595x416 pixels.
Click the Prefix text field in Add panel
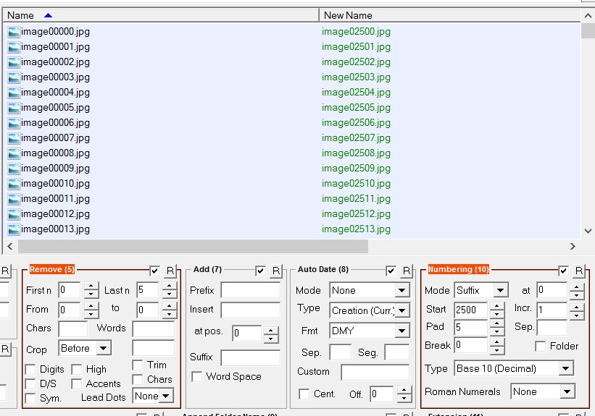point(250,290)
